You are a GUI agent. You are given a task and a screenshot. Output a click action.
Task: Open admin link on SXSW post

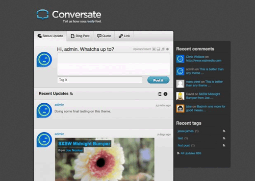59,134
